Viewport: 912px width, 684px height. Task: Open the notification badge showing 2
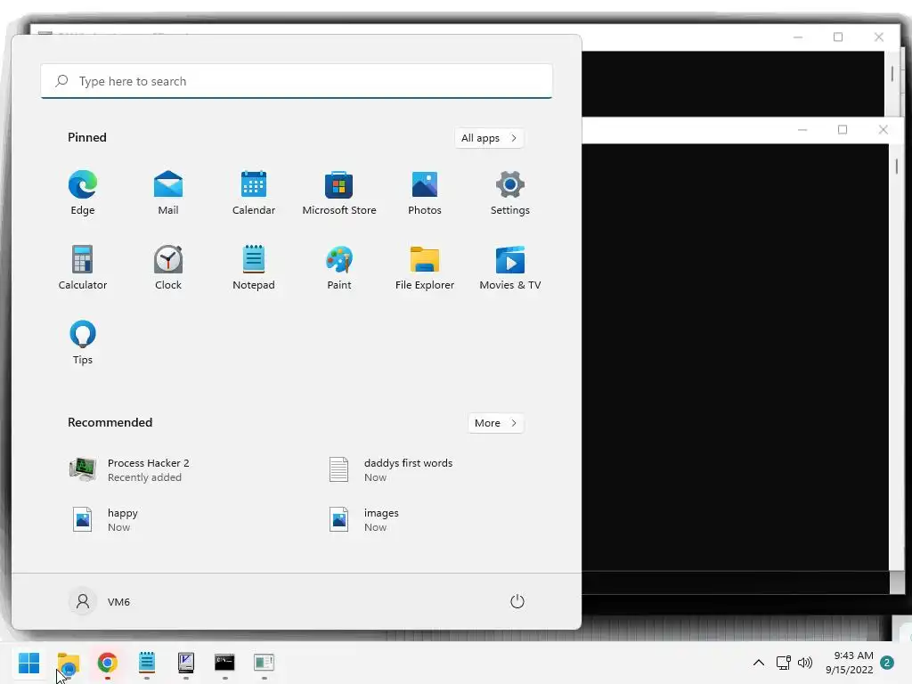pyautogui.click(x=887, y=663)
